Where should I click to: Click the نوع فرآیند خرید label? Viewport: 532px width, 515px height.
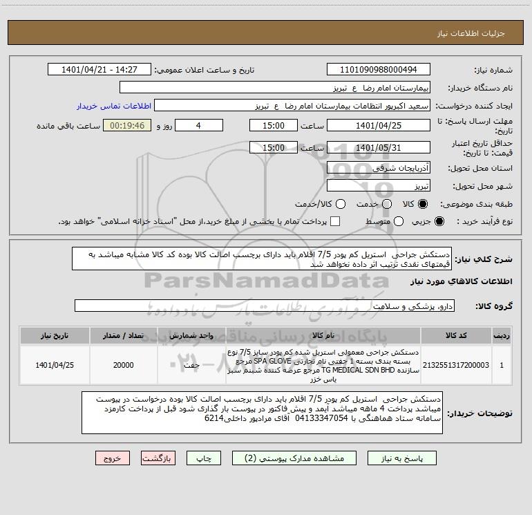tap(484, 221)
